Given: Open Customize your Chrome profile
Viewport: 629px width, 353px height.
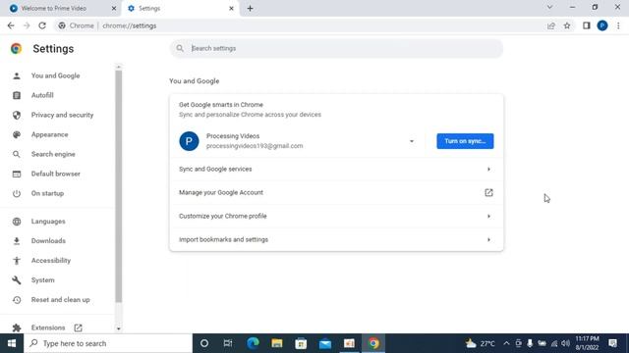Looking at the screenshot, I should pos(336,216).
